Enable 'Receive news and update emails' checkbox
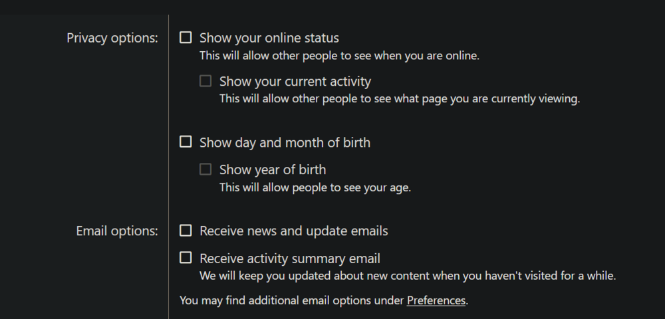 pos(186,231)
